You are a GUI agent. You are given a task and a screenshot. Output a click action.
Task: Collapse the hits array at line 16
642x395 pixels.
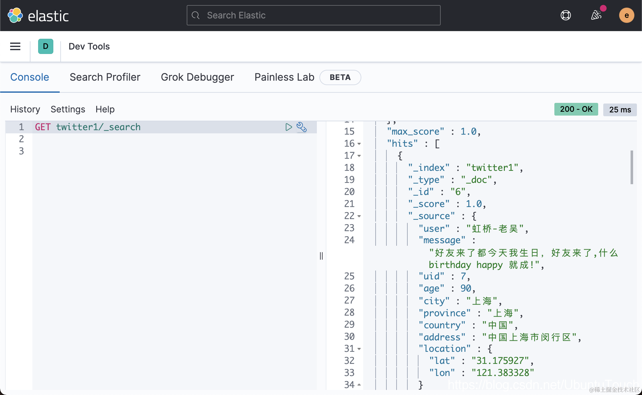click(359, 144)
